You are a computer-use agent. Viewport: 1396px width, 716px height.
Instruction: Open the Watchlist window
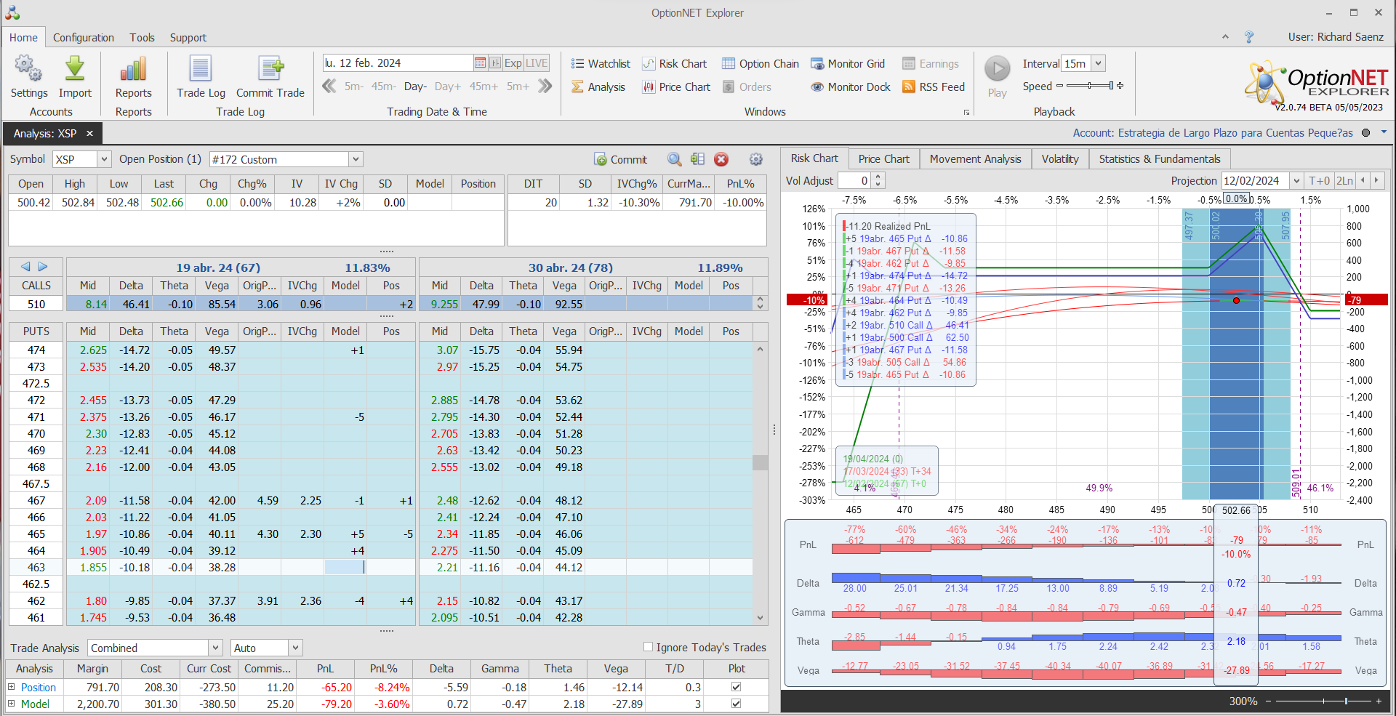point(601,64)
